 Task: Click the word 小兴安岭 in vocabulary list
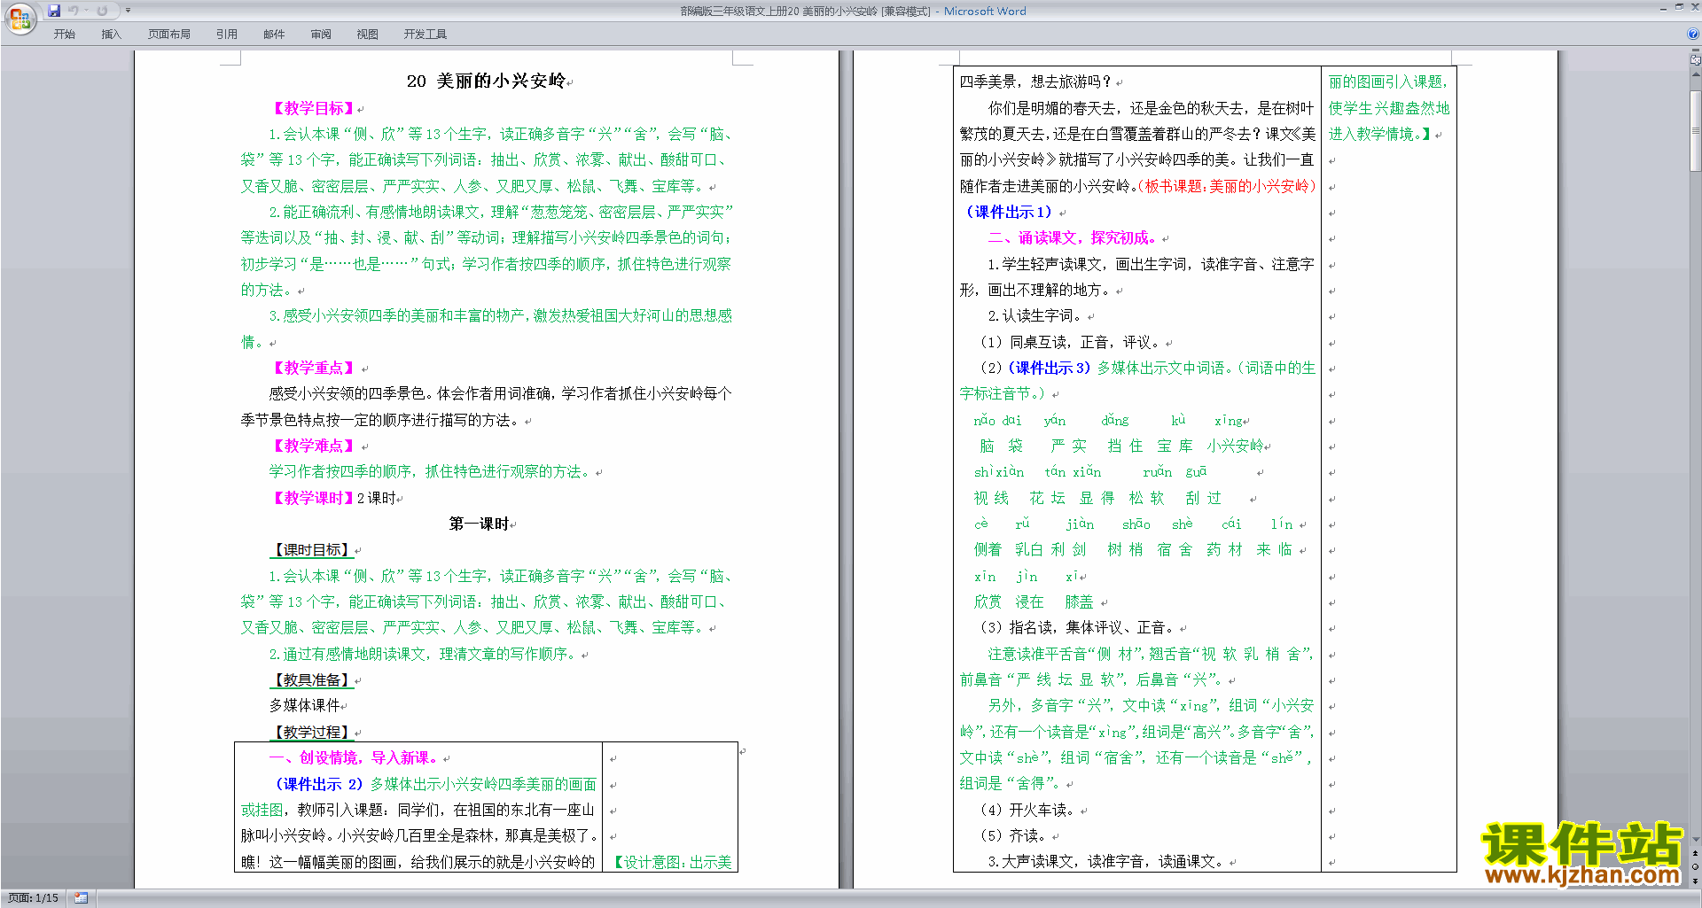(x=1235, y=446)
